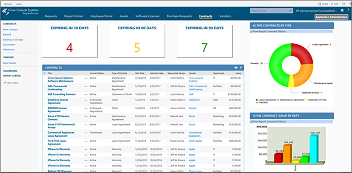Click the orange 199,140 bar in the chart

click(x=287, y=154)
